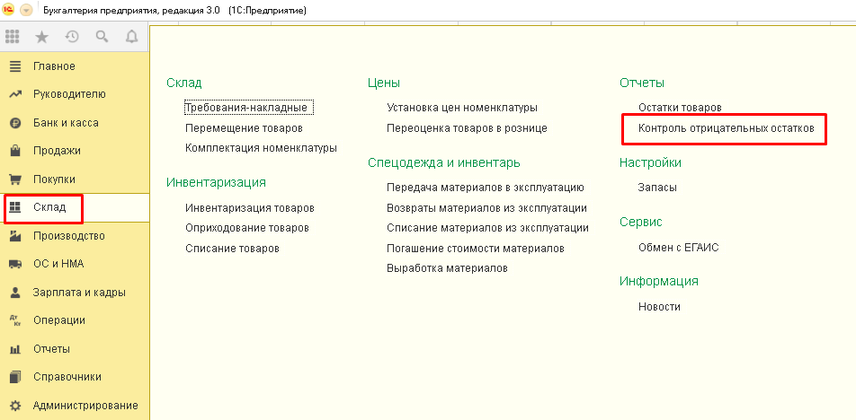Click the green Отчеты heading in the panel

(x=642, y=83)
